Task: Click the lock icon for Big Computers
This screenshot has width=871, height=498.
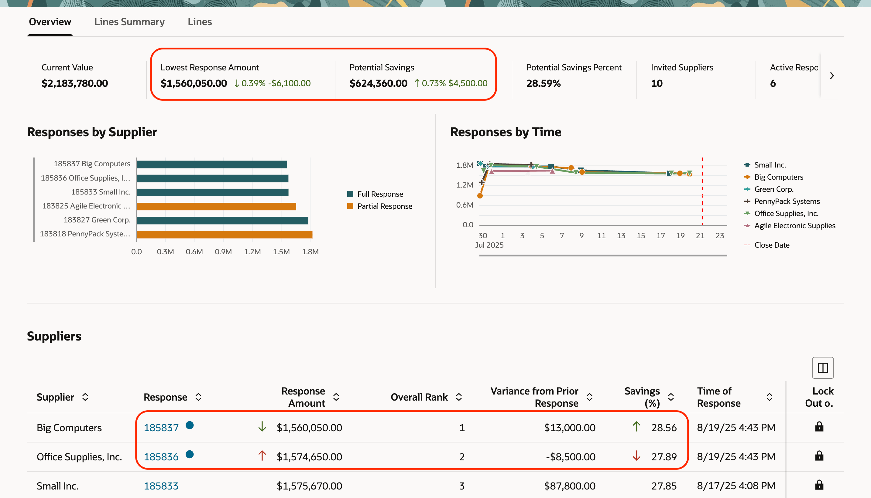Action: [x=819, y=426]
